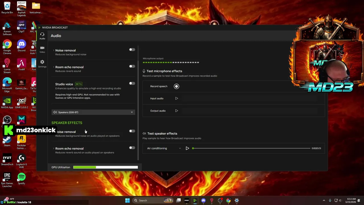This screenshot has height=205, width=364.
Task: Enable microphone Noise removal toggle
Action: (132, 50)
